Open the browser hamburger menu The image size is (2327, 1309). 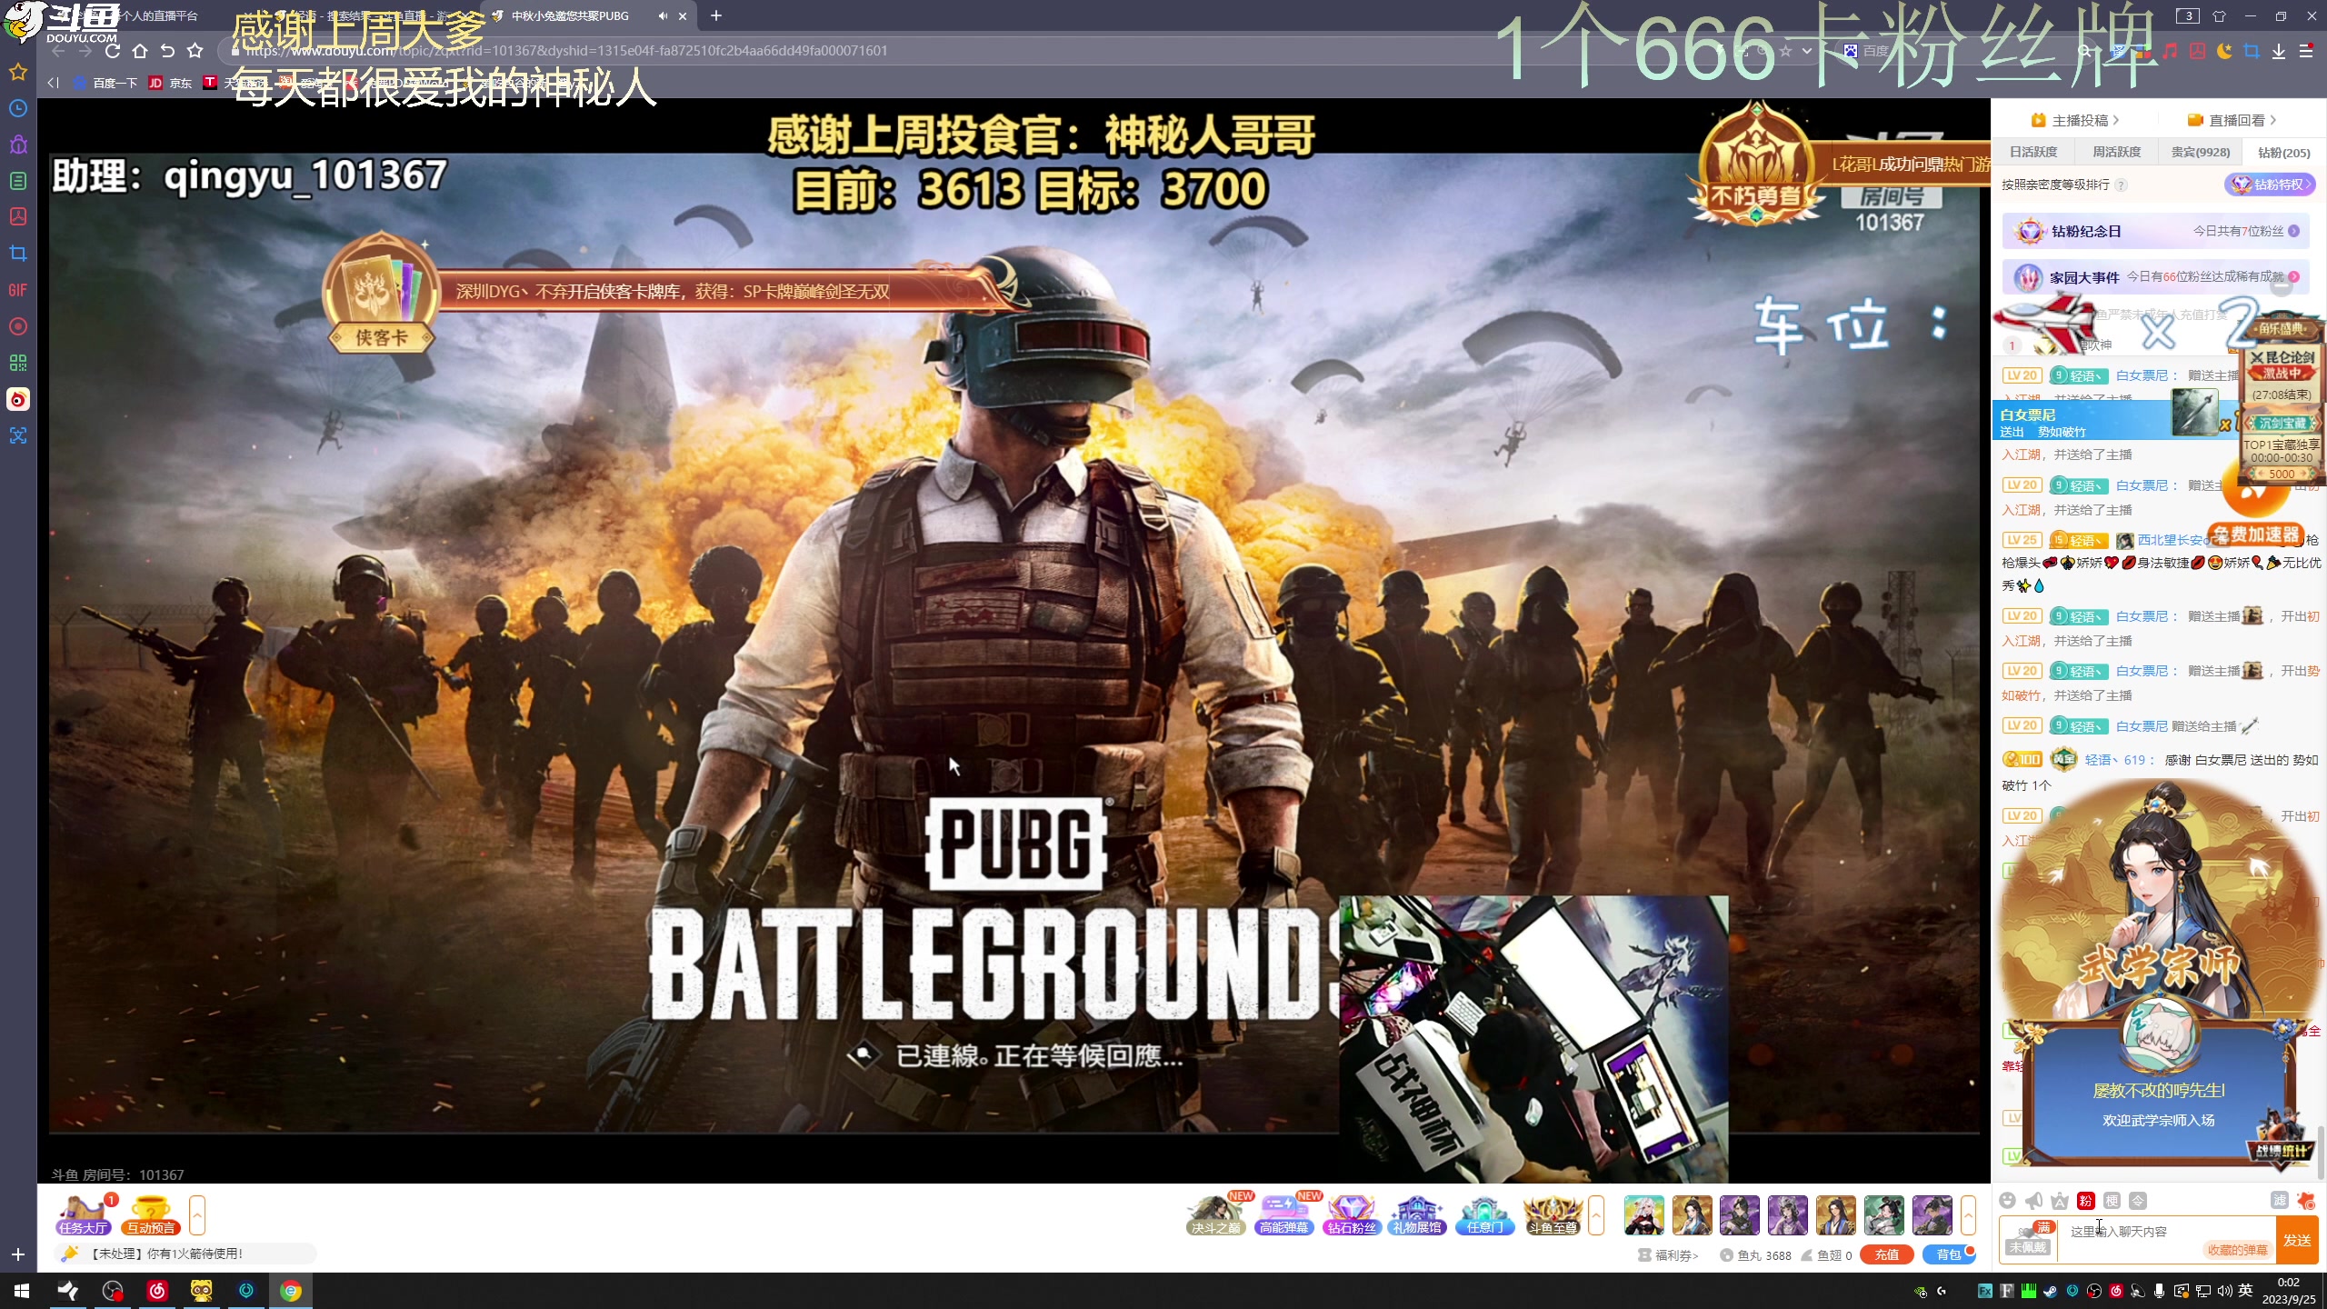[x=2306, y=51]
